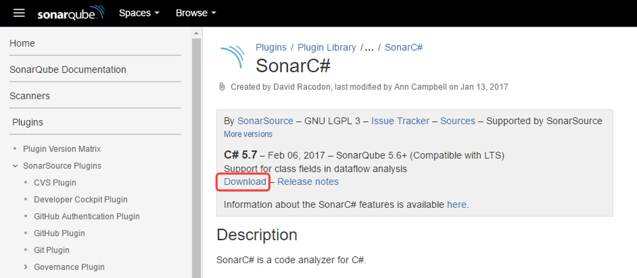Viewport: 637px width, 278px height.
Task: Expand the Governance Plugin tree node
Action: 26,267
